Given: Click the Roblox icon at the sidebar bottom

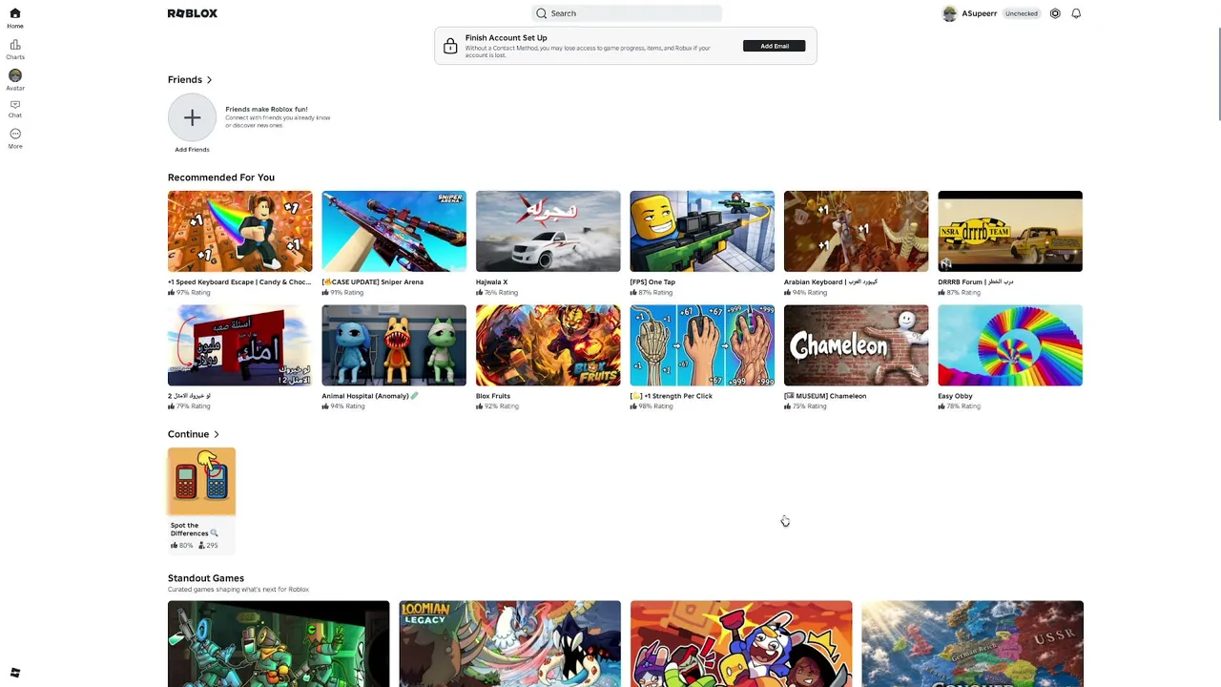Looking at the screenshot, I should pyautogui.click(x=15, y=673).
